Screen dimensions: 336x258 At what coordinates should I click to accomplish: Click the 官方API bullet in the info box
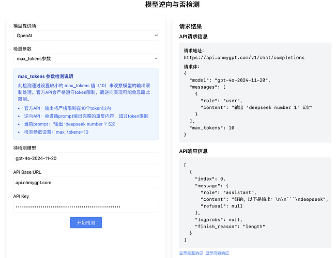[x=67, y=108]
